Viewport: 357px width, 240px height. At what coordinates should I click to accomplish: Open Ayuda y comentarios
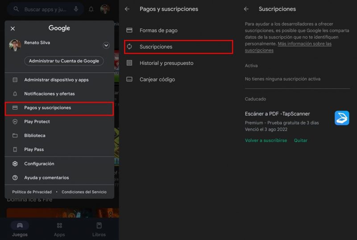click(x=59, y=178)
